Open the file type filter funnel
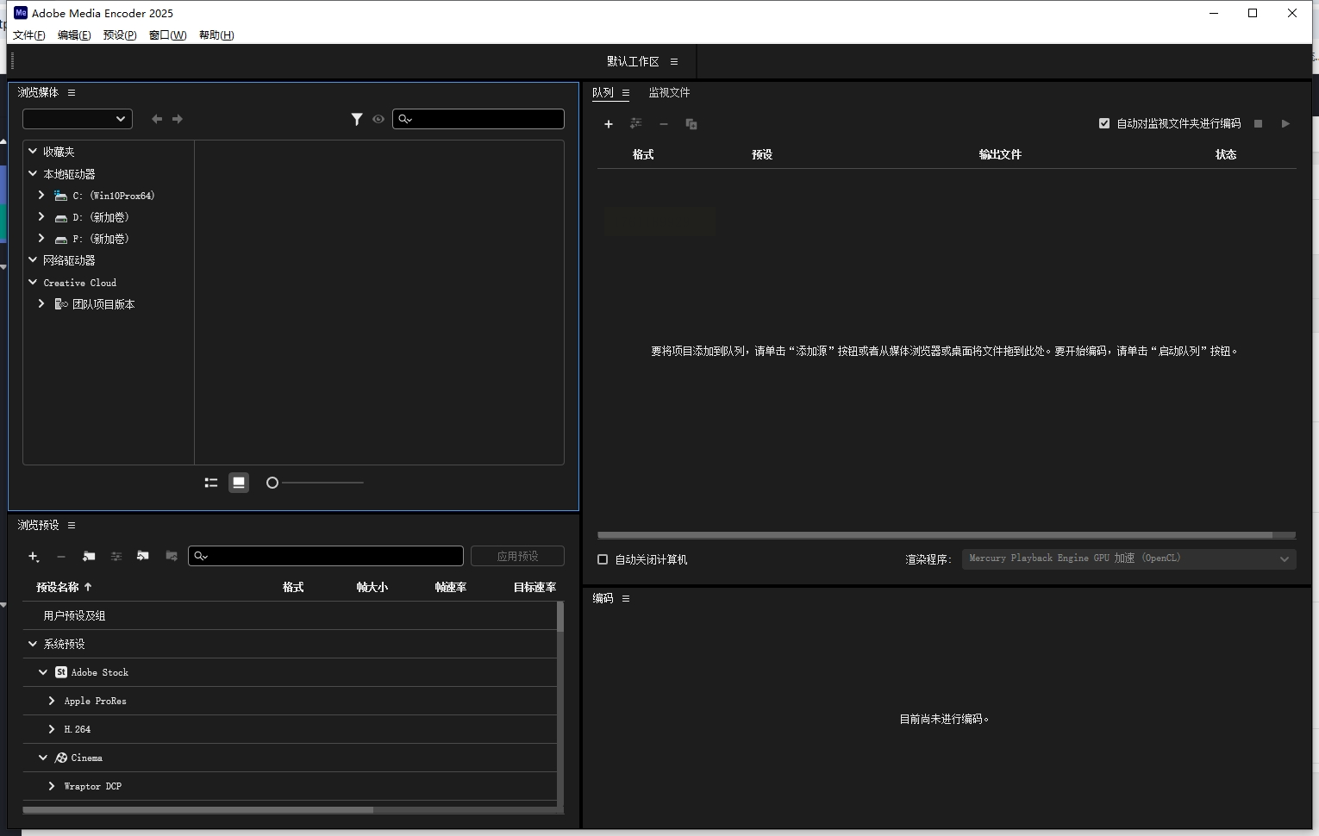1319x836 pixels. coord(357,119)
